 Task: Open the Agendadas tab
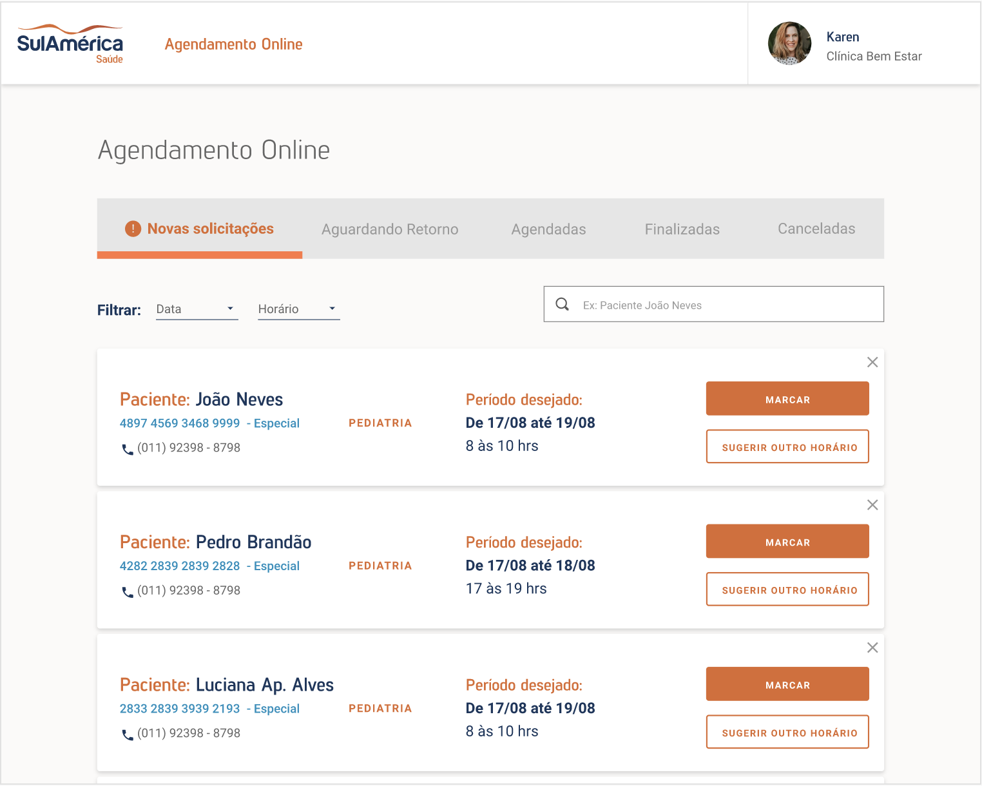[548, 229]
